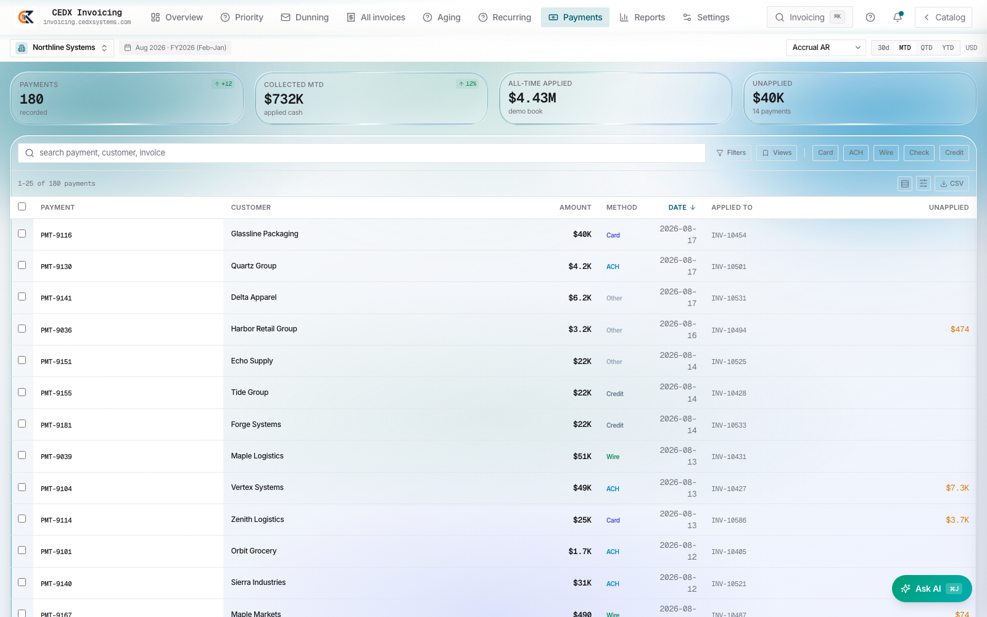Select the Payments tab
Screen dimensions: 987x617
575,17
